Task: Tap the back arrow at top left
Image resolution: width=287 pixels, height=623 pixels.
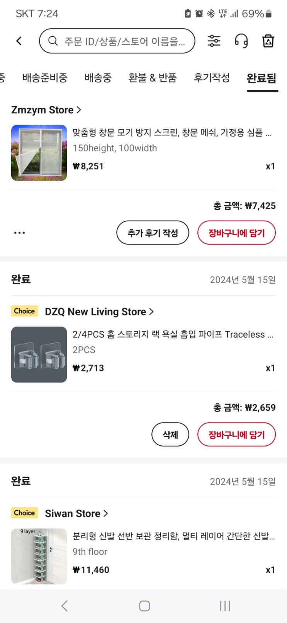Action: pyautogui.click(x=19, y=41)
